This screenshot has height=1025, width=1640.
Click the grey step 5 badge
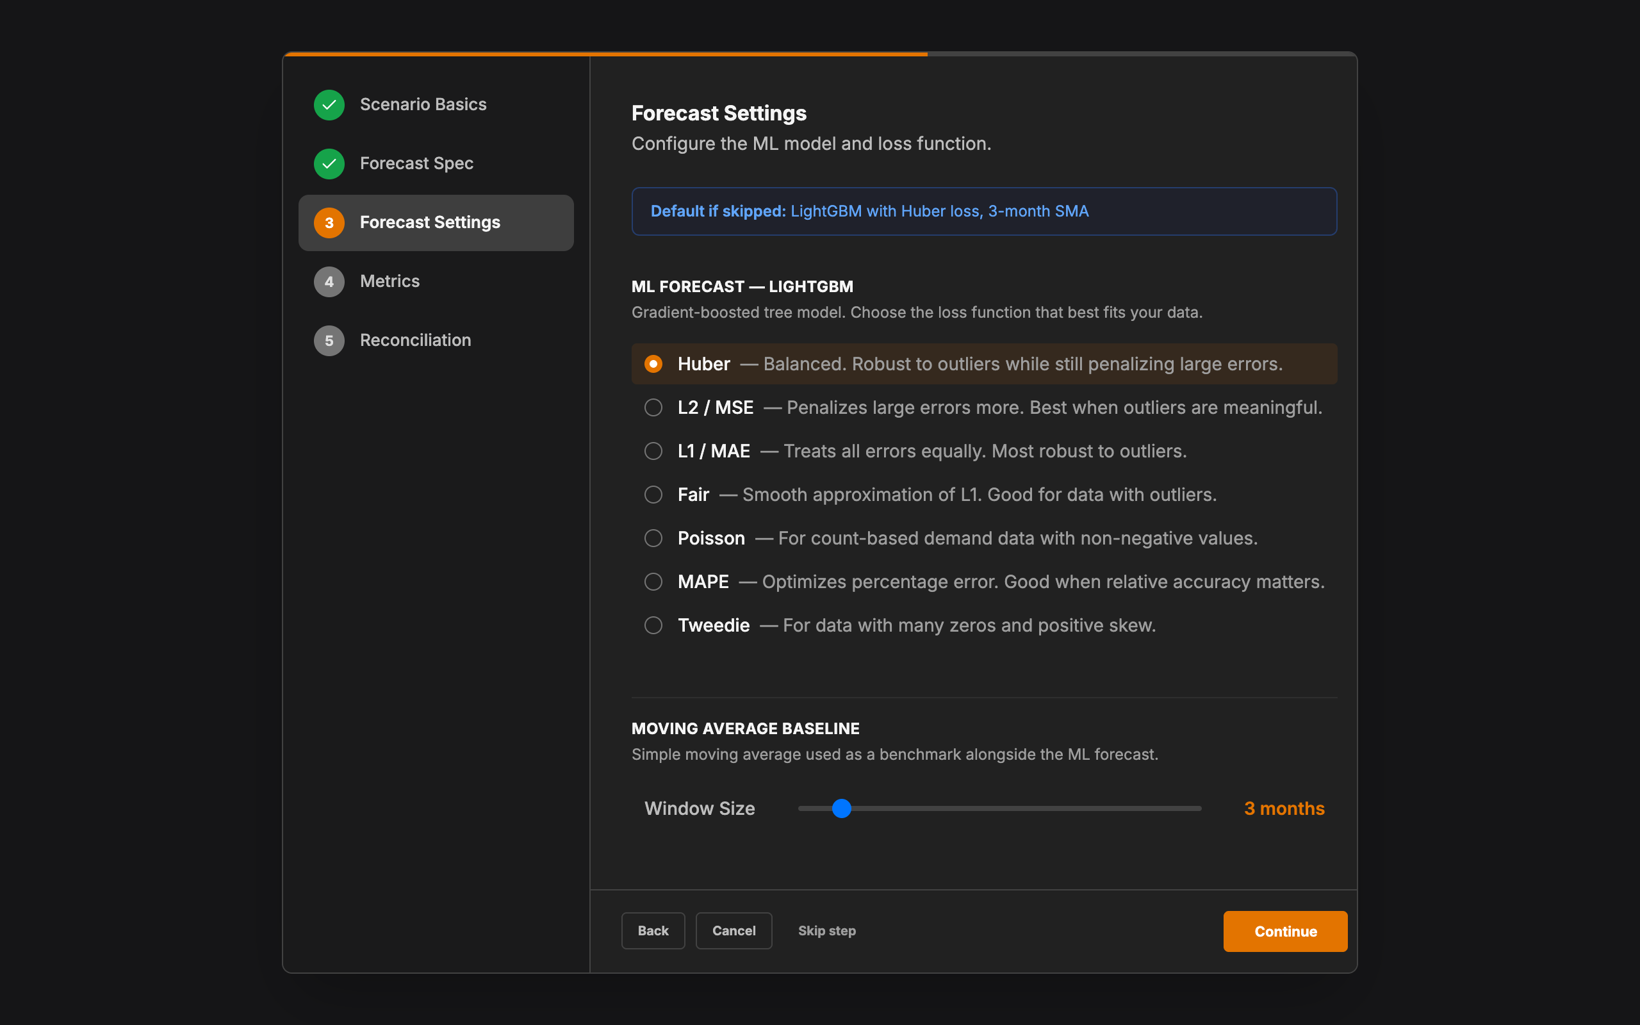tap(329, 340)
